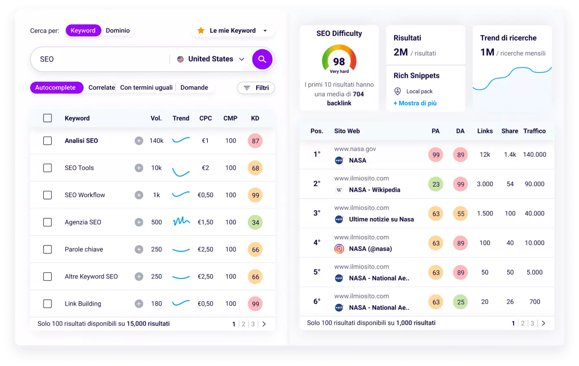Click the star icon beside Le mie Keyword
The image size is (579, 366).
201,30
